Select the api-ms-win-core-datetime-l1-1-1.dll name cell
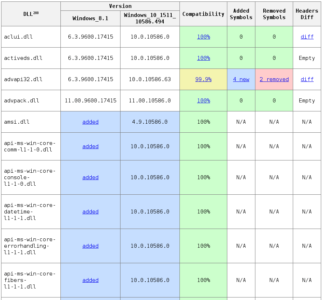Screen dimensions: 323x300 [31, 212]
